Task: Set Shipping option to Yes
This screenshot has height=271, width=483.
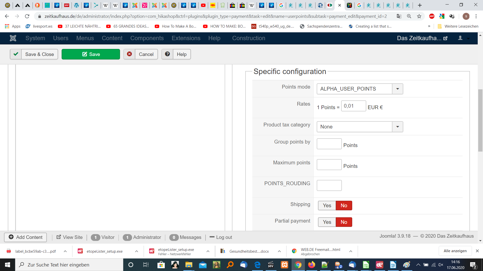Action: (327, 206)
